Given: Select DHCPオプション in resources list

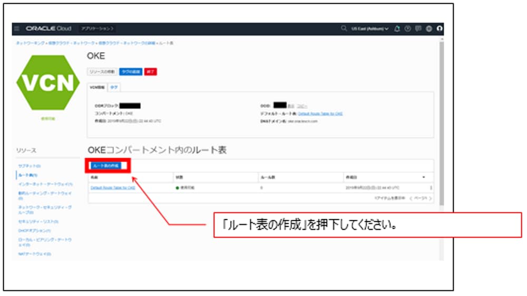Looking at the screenshot, I should click(x=35, y=231).
